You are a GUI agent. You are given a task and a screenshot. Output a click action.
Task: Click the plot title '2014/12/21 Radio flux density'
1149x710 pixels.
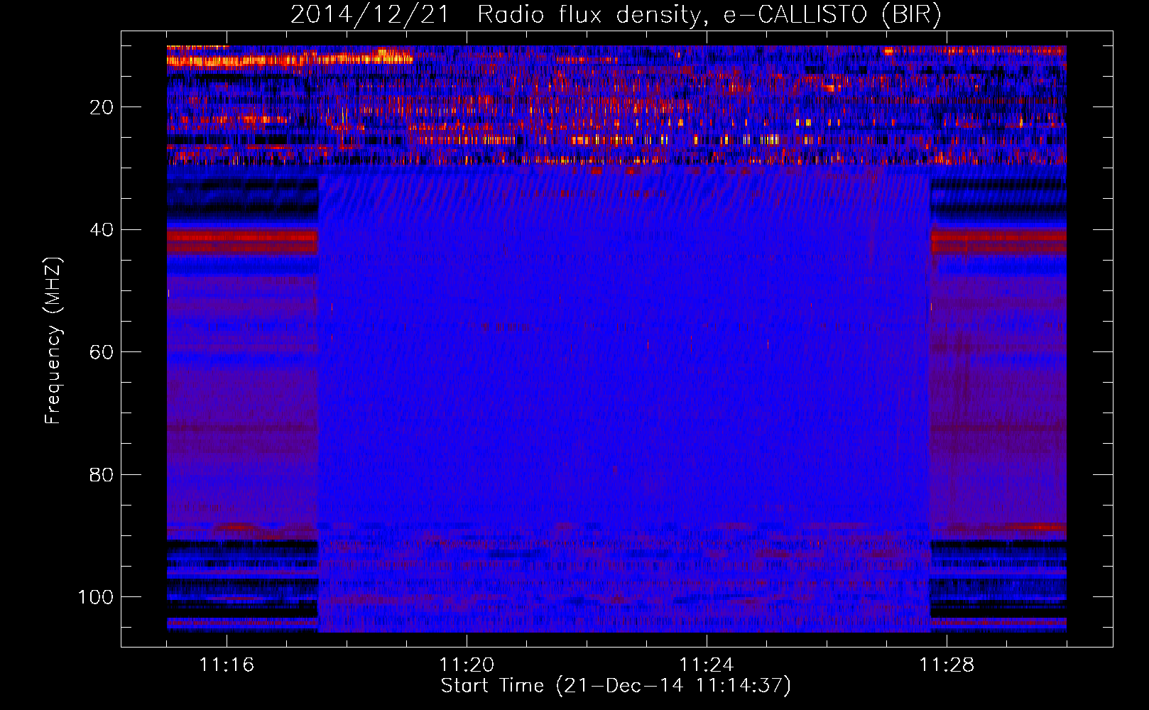point(616,14)
